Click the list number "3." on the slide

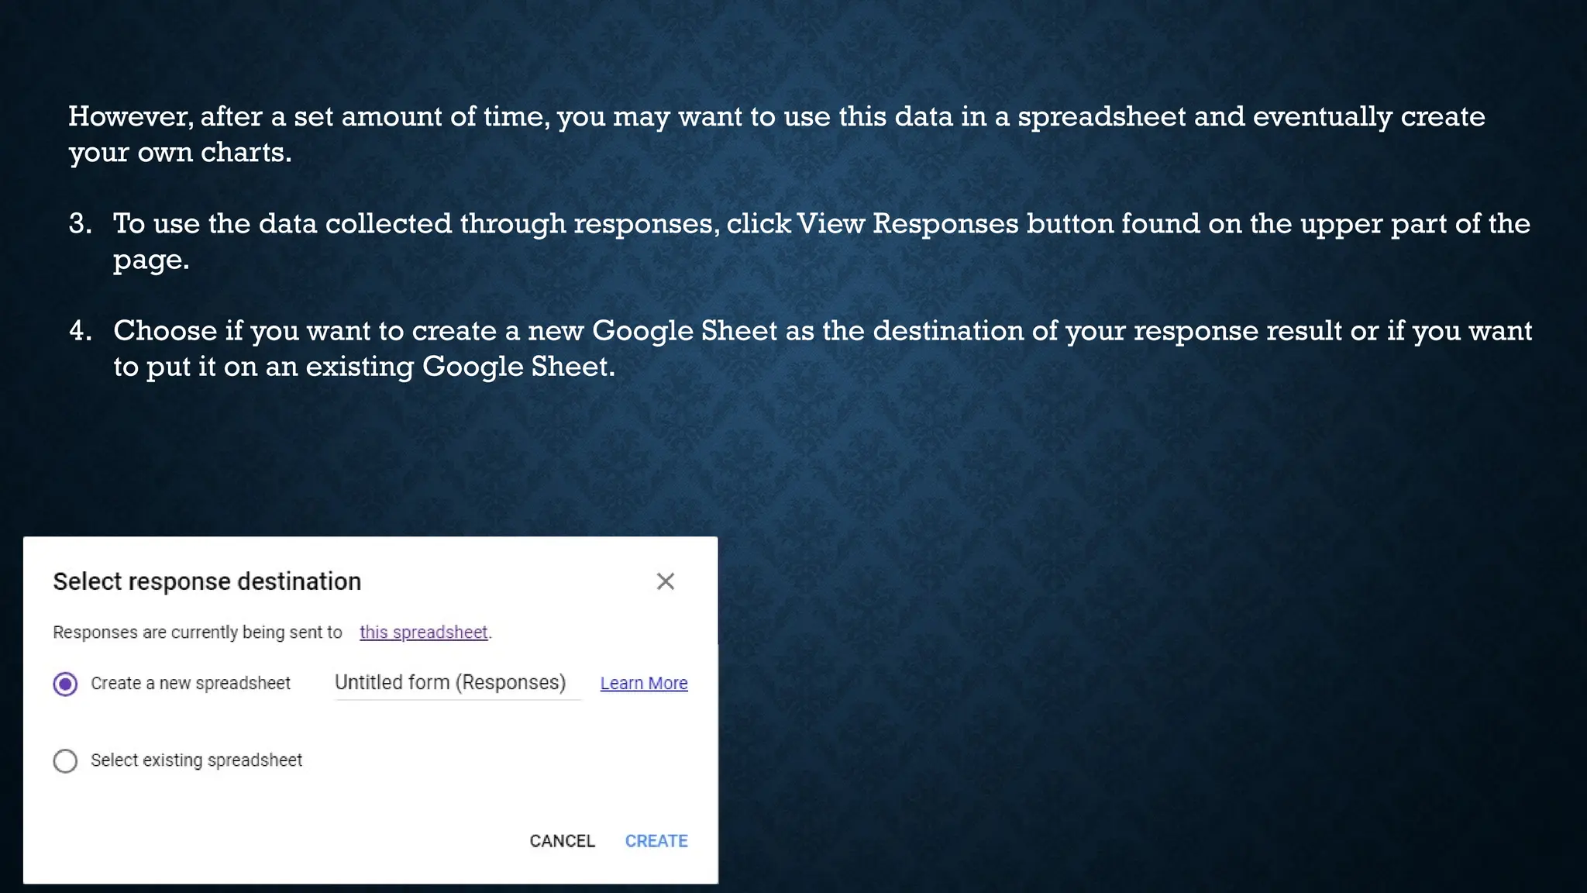[x=80, y=224]
